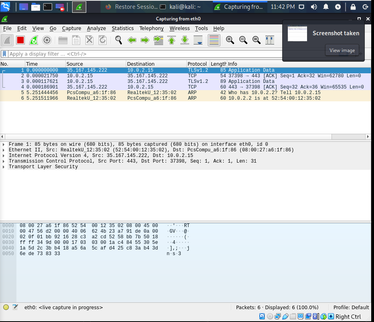Click the Find packet magnifier icon
This screenshot has width=374, height=322.
[x=119, y=40]
